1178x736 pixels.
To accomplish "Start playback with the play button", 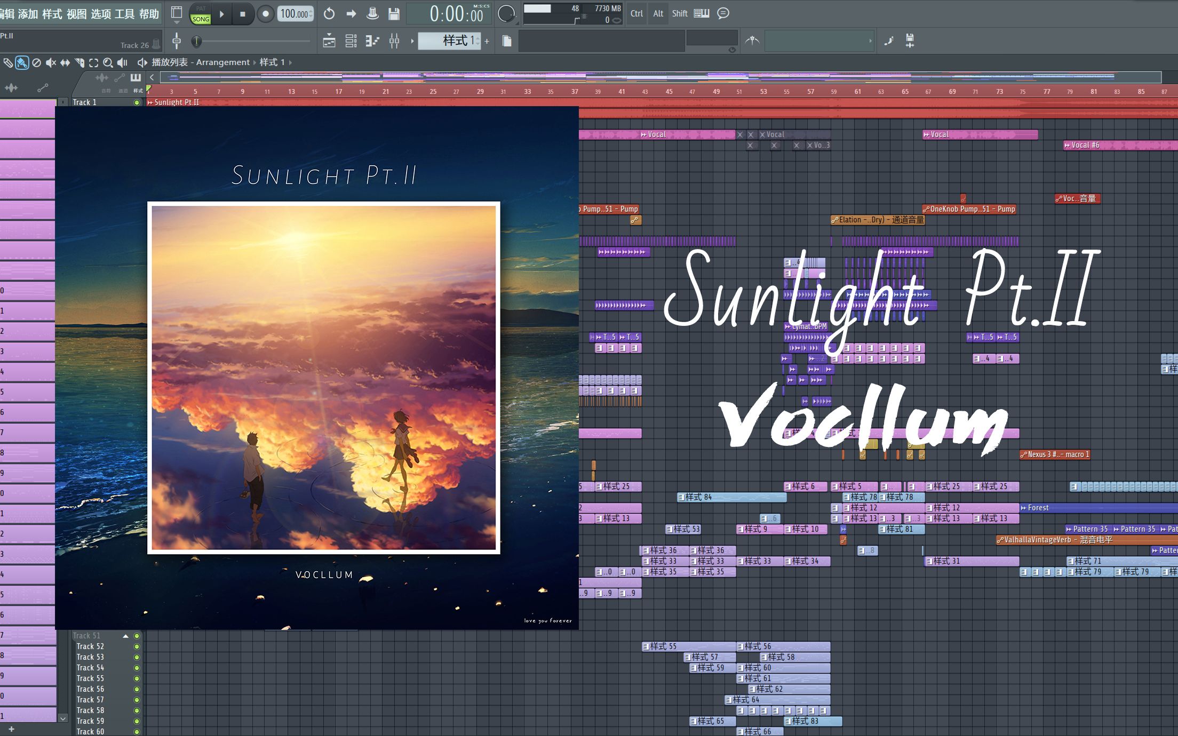I will click(222, 14).
